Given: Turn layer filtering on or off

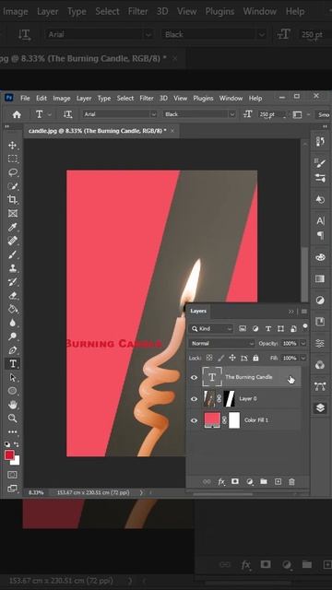Looking at the screenshot, I should tap(305, 326).
